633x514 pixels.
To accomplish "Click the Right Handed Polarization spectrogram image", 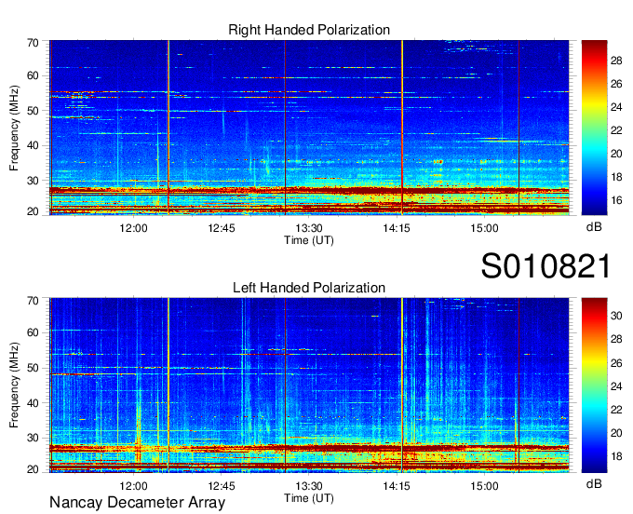I will click(309, 128).
